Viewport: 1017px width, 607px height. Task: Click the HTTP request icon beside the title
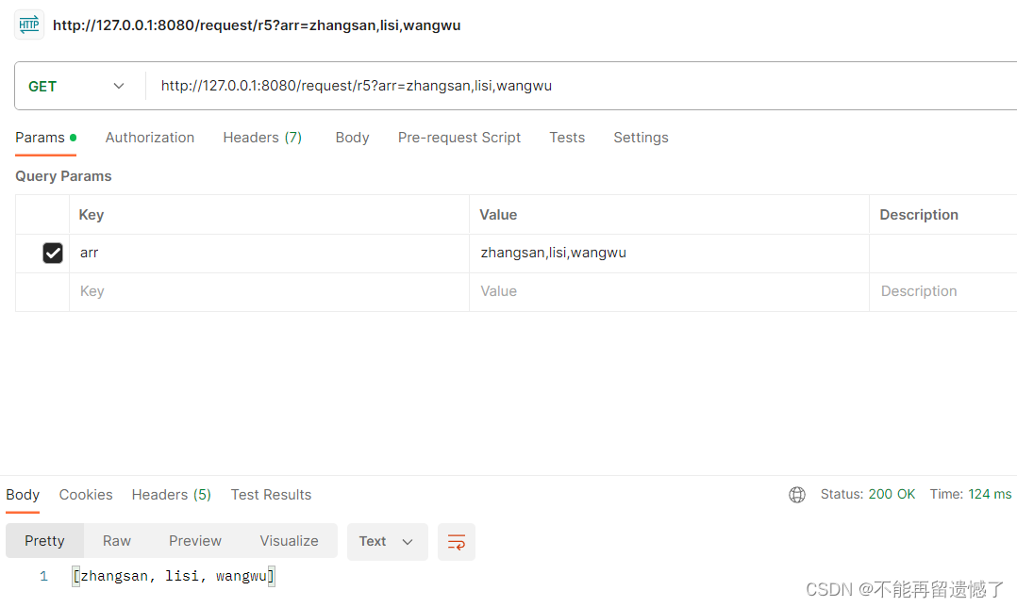(x=29, y=25)
